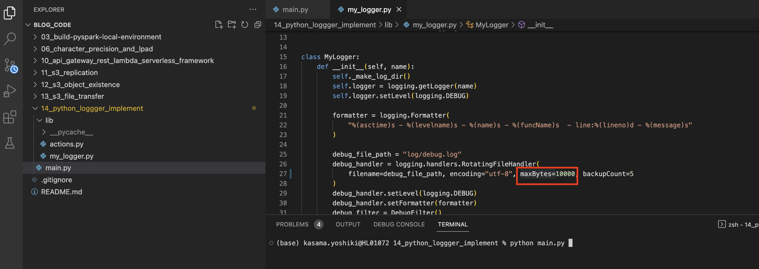Open actions.py in the file tree

tap(144, 144)
